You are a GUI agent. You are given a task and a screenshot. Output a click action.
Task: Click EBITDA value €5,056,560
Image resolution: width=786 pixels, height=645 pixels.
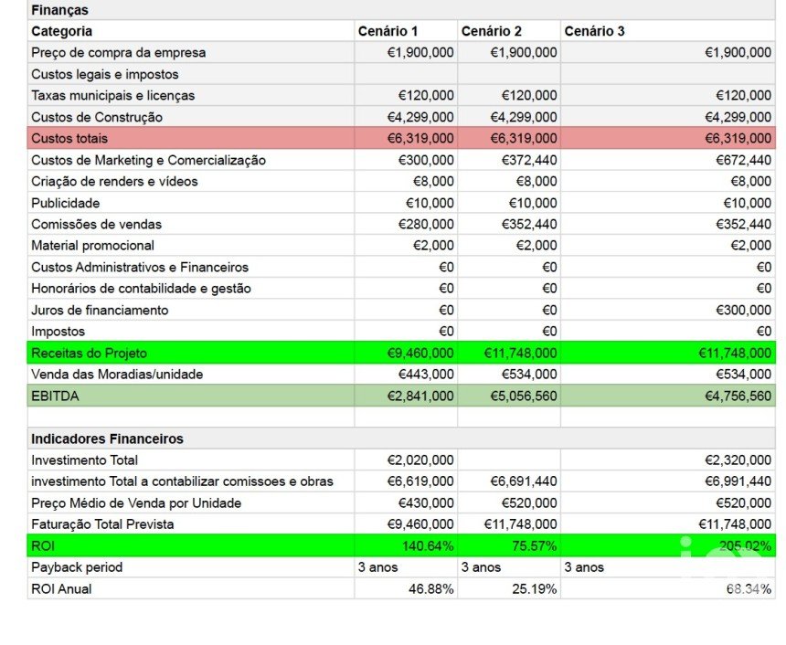coord(524,396)
